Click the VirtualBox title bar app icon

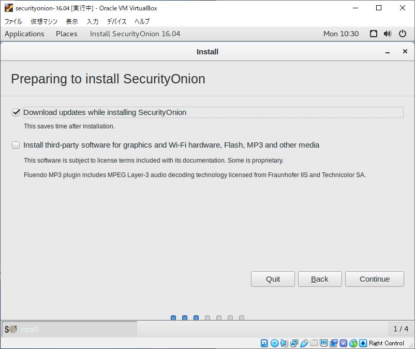(9, 8)
